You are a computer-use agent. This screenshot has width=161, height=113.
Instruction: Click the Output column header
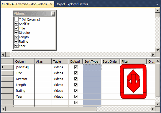(x=75, y=62)
